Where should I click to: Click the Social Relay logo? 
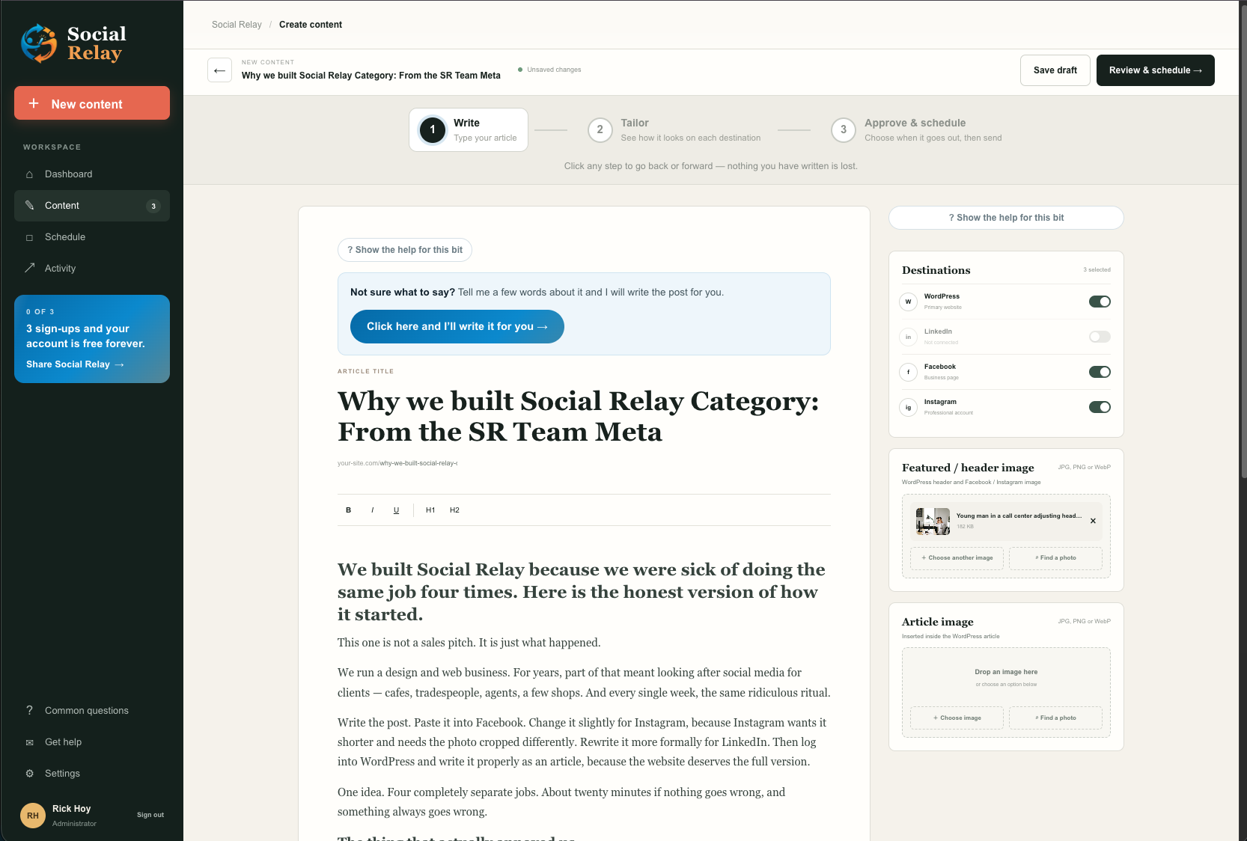(x=74, y=43)
